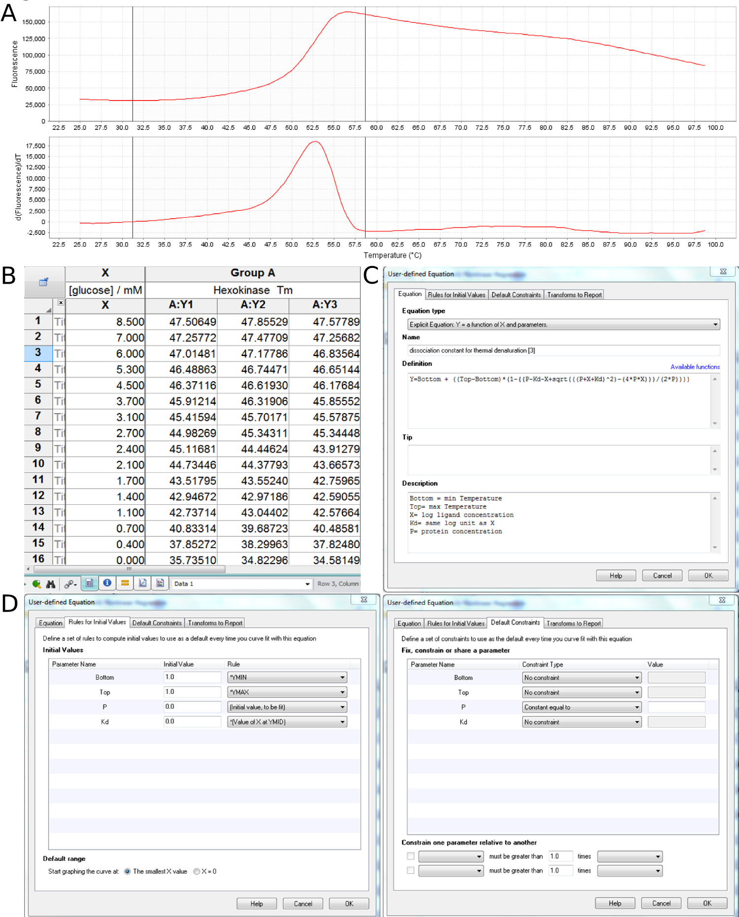Screen dimensions: 739x917
Task: Click the Kd initial value field
Action: click(192, 721)
